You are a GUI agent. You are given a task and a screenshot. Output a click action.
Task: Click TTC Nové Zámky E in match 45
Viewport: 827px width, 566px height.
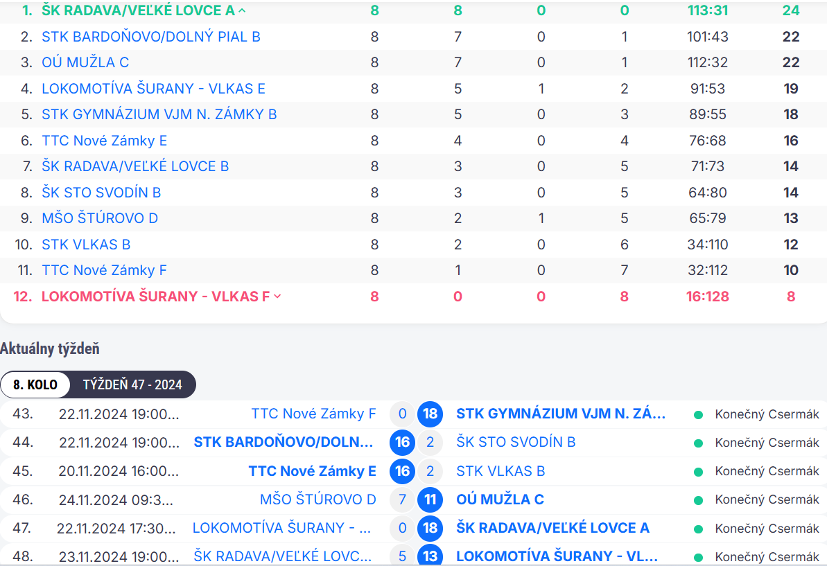[312, 470]
